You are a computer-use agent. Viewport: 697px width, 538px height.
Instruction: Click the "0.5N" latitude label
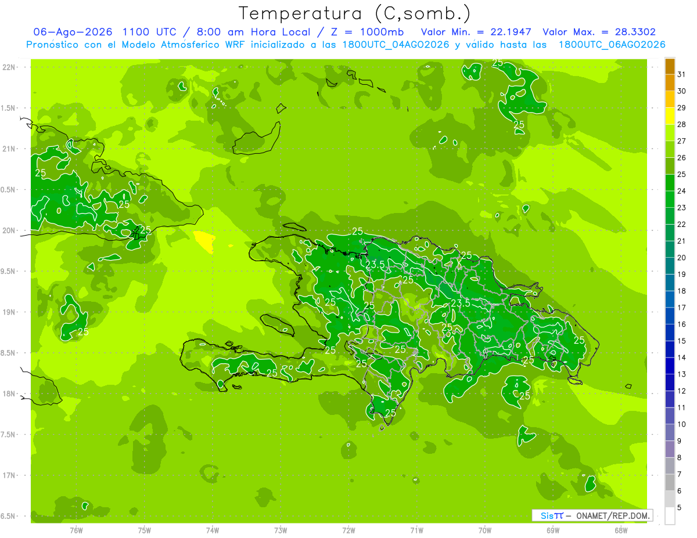click(9, 190)
